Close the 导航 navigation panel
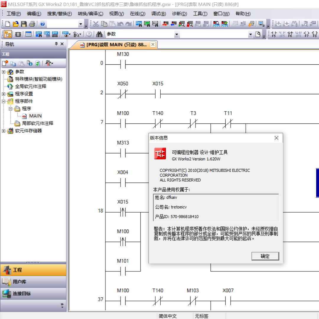The image size is (319, 319). click(x=62, y=44)
